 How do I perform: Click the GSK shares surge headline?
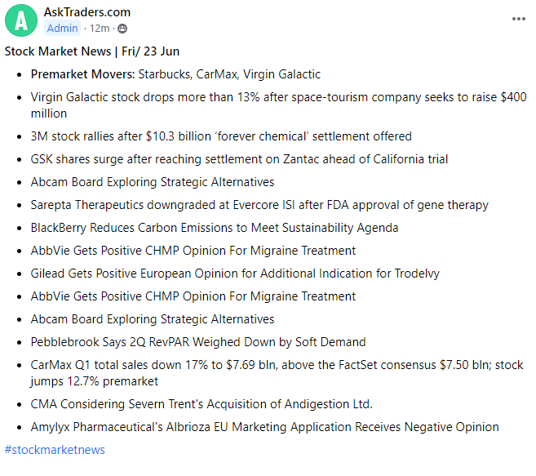point(239,159)
